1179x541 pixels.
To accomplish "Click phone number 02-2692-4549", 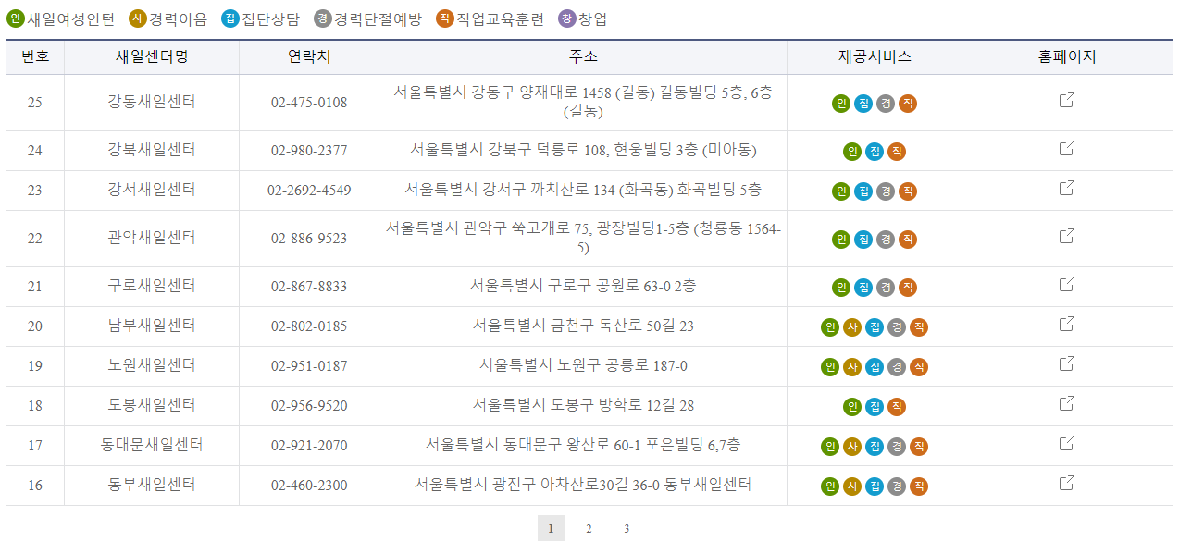I will point(309,191).
